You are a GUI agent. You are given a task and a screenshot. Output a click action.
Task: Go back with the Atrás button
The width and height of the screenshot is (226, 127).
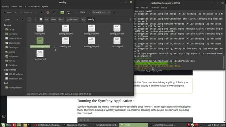click(8, 12)
